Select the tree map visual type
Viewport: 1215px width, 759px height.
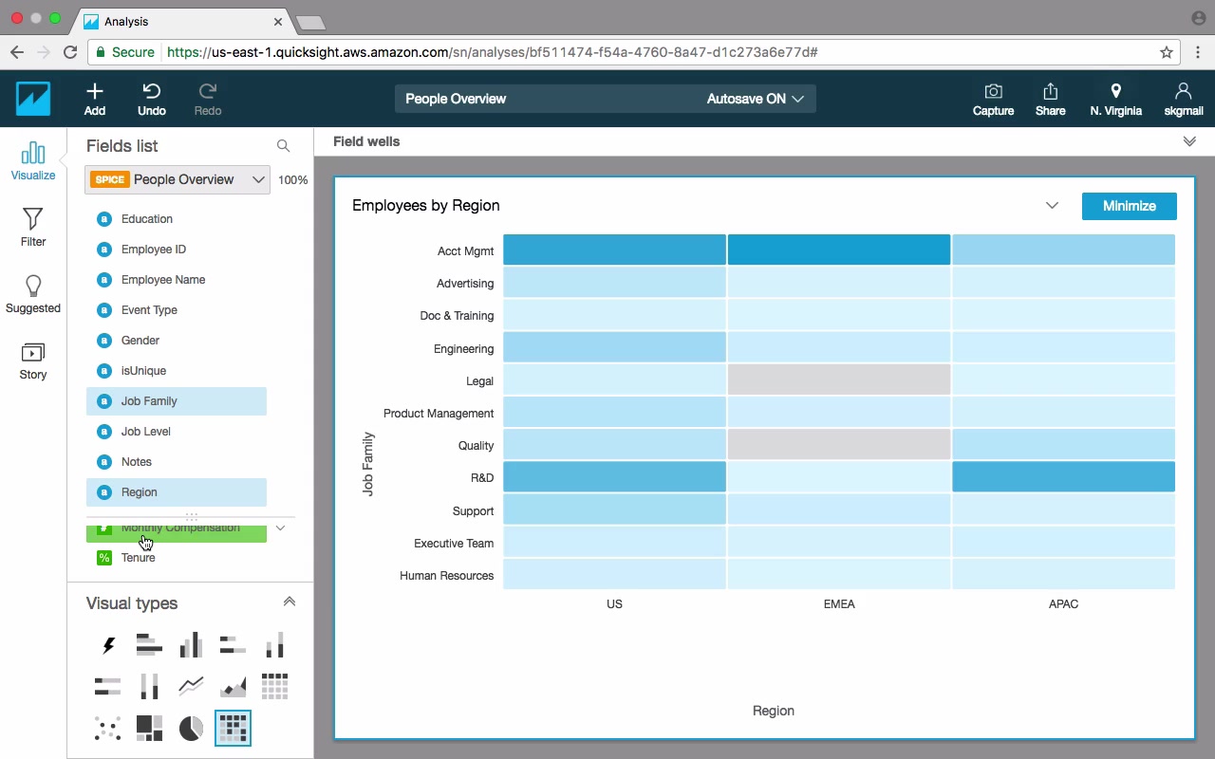[149, 728]
